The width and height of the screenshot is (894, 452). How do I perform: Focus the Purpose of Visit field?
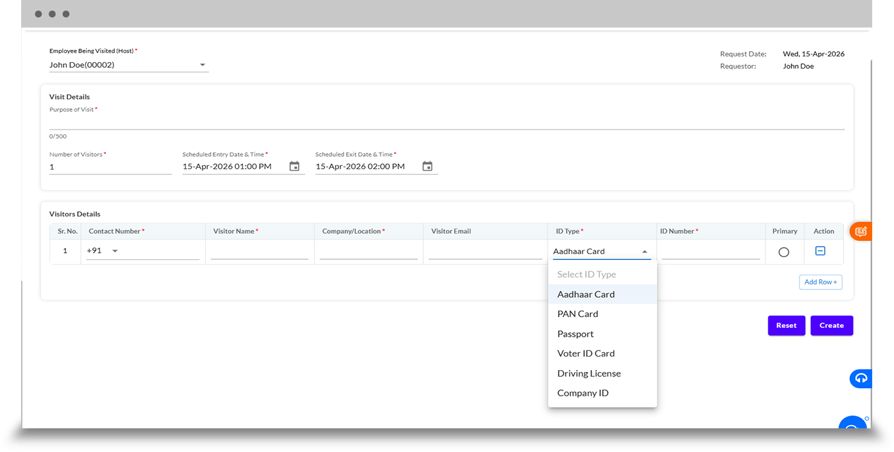pyautogui.click(x=446, y=122)
